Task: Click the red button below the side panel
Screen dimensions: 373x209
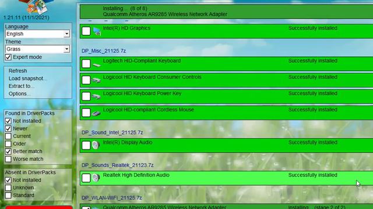Action: click(39, 207)
